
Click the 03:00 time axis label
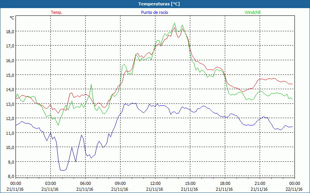tap(50, 184)
